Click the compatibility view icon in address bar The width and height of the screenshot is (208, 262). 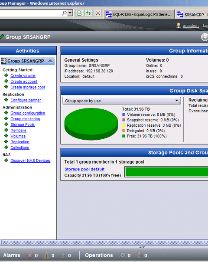click(79, 13)
